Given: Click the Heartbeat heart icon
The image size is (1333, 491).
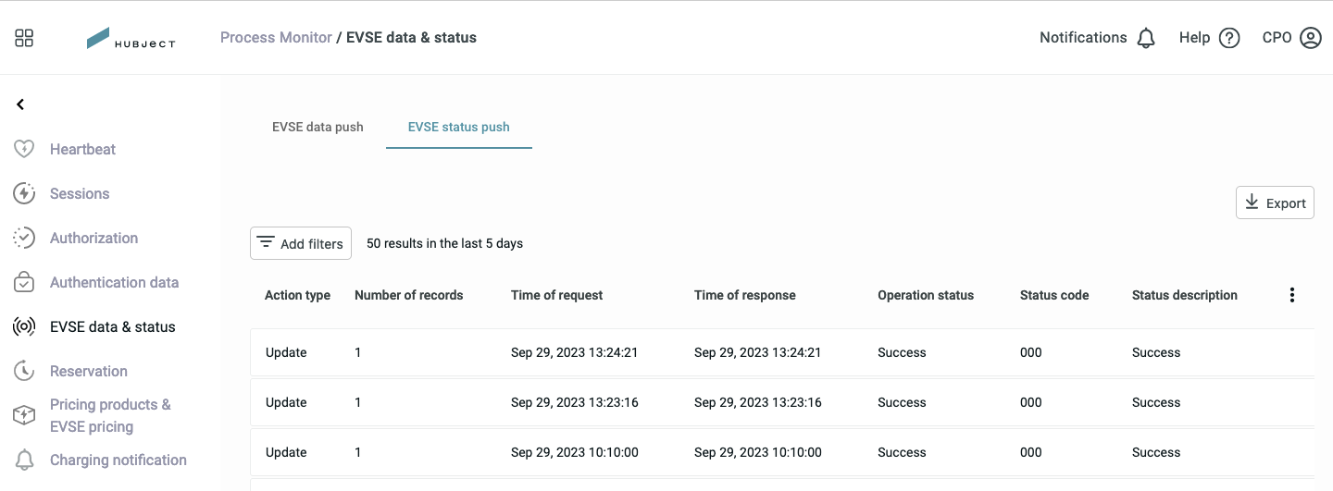Looking at the screenshot, I should tap(24, 149).
